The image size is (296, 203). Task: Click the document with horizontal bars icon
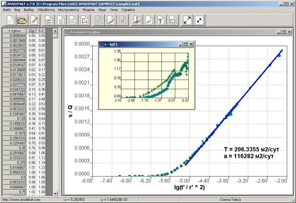click(61, 20)
